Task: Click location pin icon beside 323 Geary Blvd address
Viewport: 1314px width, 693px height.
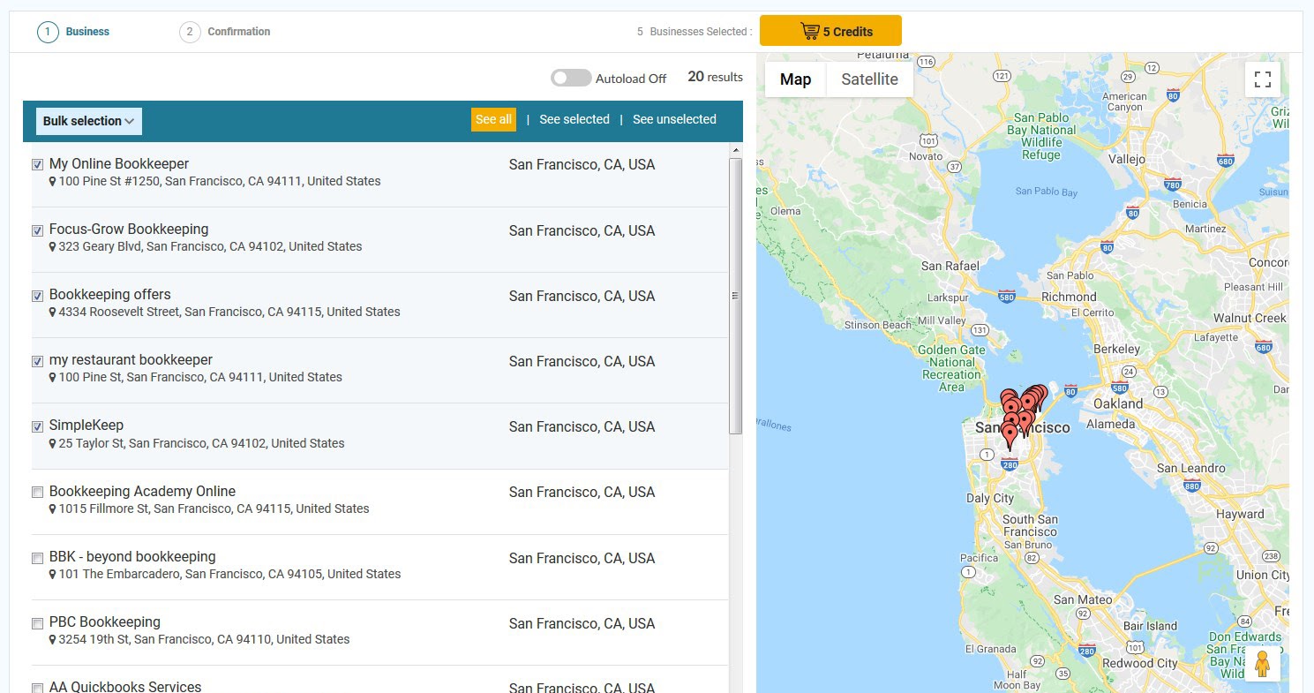Action: coord(53,246)
